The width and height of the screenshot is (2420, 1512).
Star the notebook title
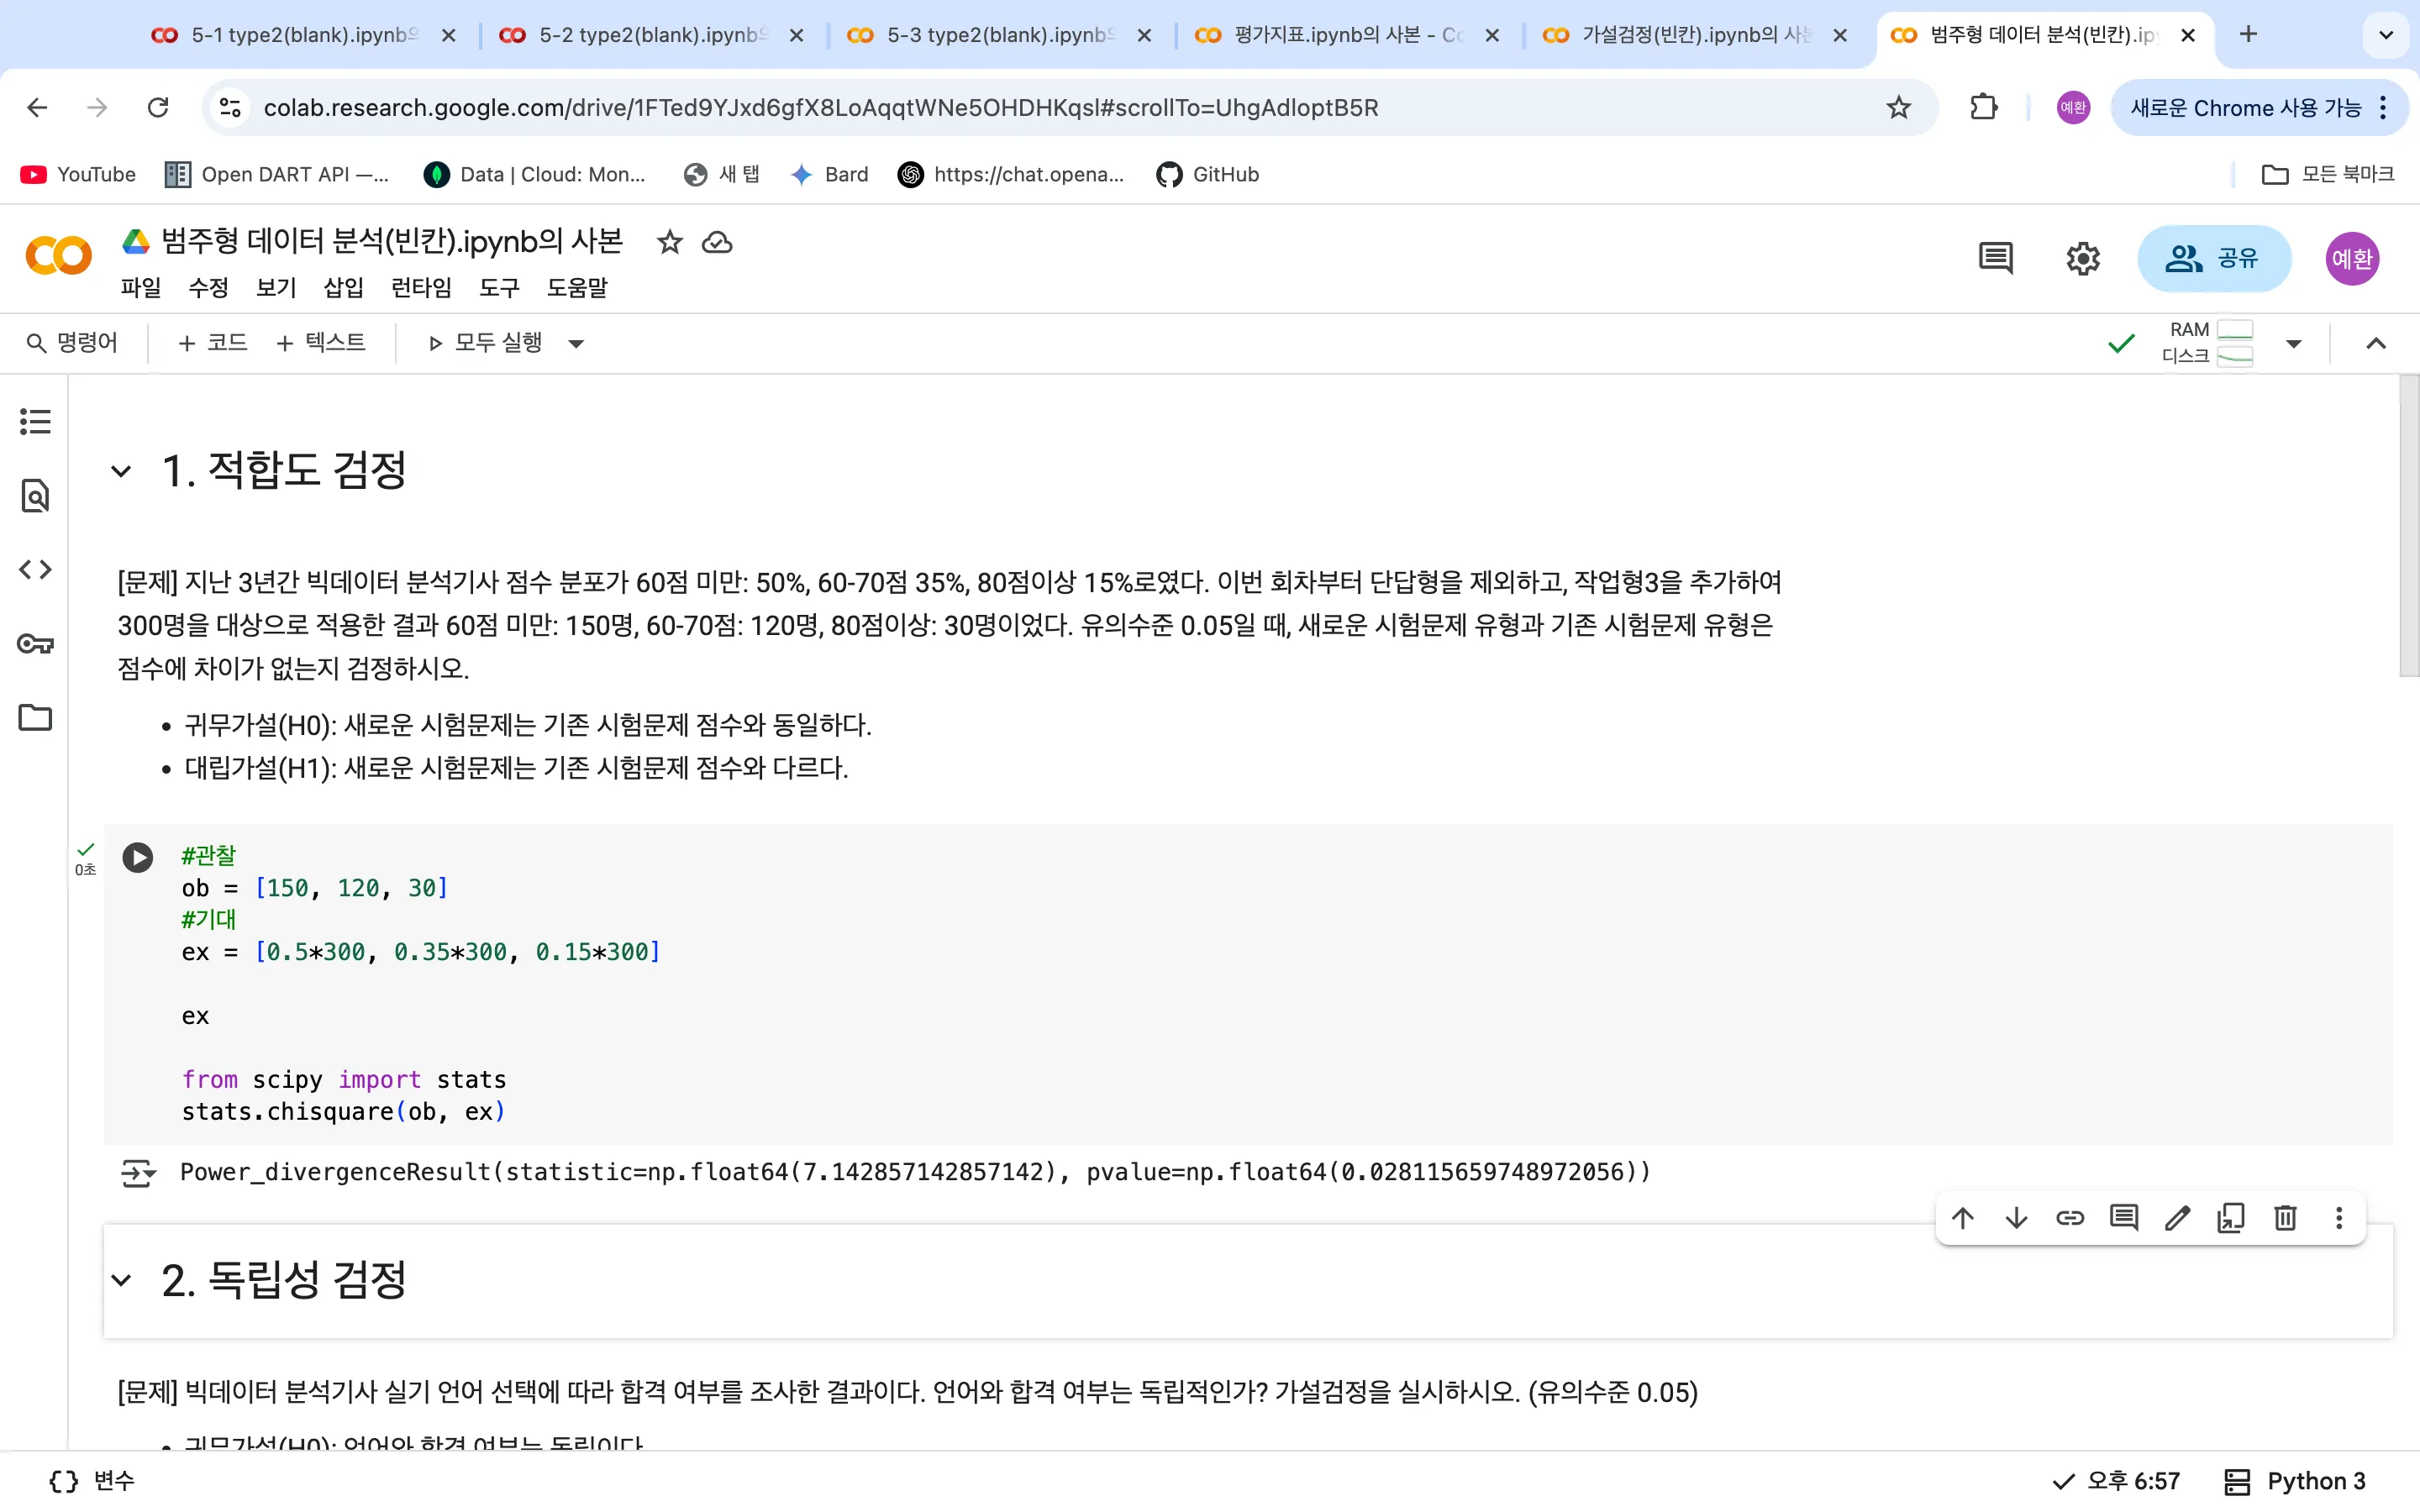click(x=669, y=242)
